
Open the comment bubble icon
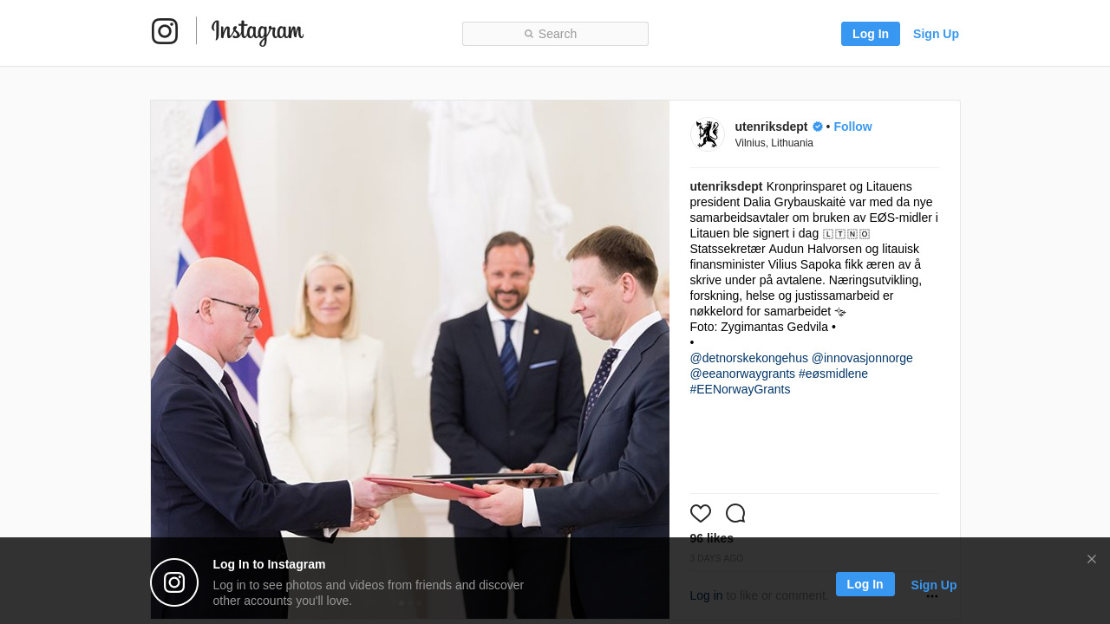pos(735,513)
